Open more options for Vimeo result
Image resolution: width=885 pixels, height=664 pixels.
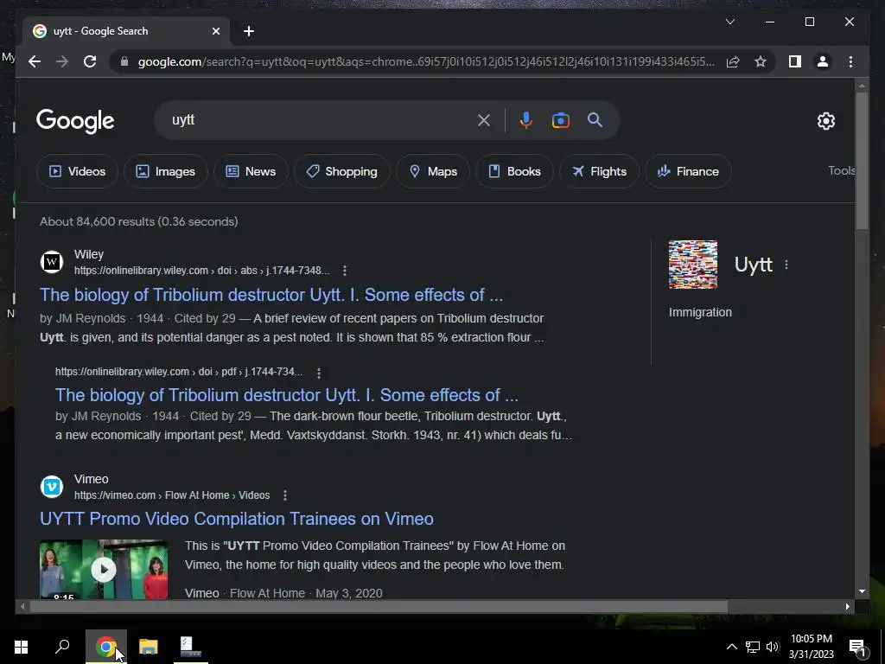[285, 495]
